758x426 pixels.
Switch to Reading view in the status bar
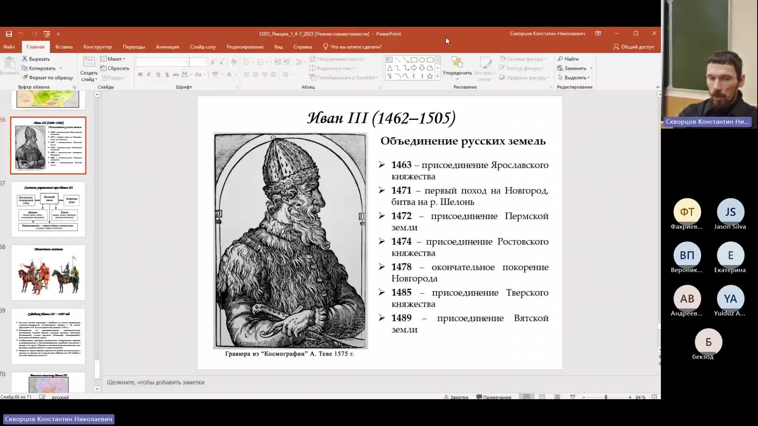557,397
